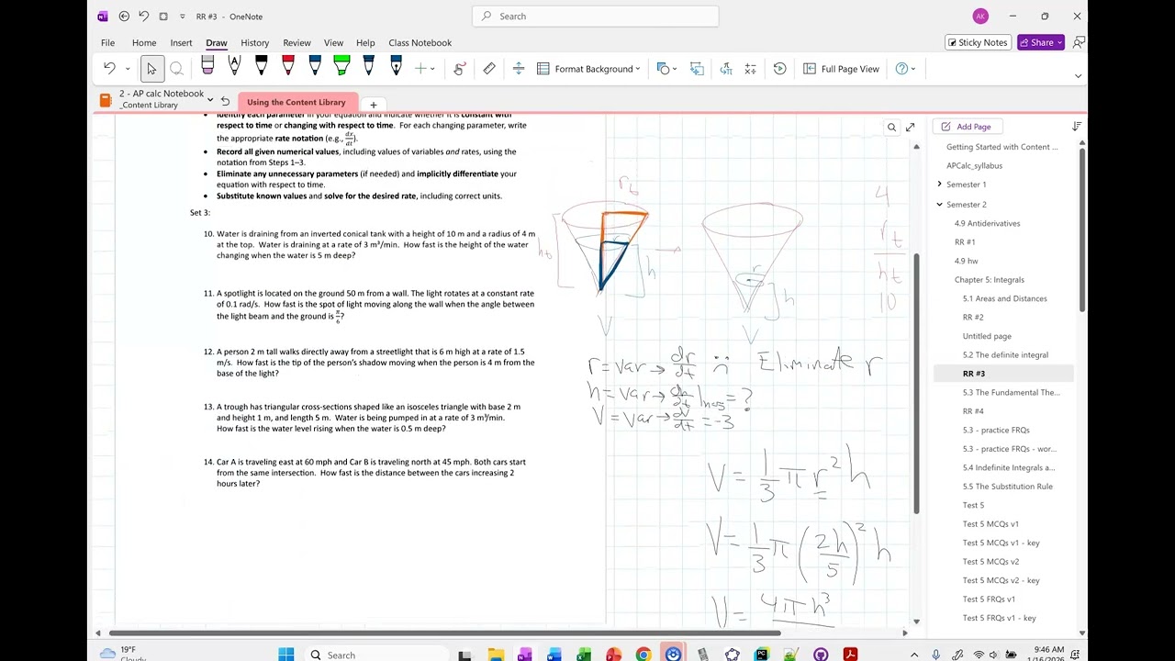Click the page search magnifier icon
This screenshot has width=1175, height=661.
pyautogui.click(x=891, y=127)
